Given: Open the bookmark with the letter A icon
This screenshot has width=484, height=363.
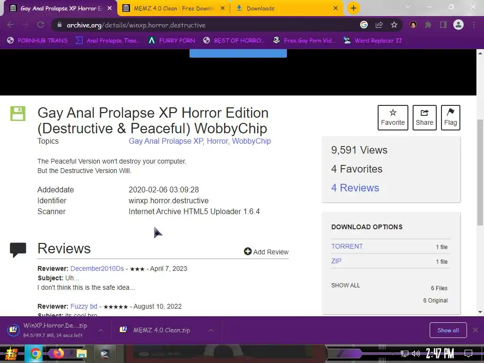Looking at the screenshot, I should click(172, 41).
